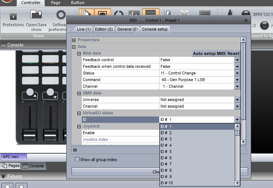Viewport: 273px width, 188px height.
Task: Click the Protections padlock icon
Action: (13, 15)
